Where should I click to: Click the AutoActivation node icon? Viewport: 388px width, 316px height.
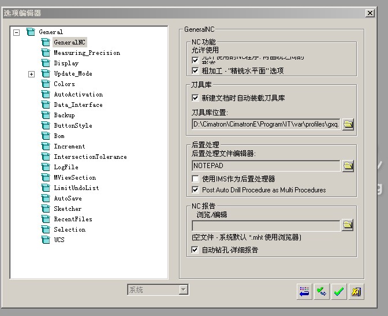point(46,94)
